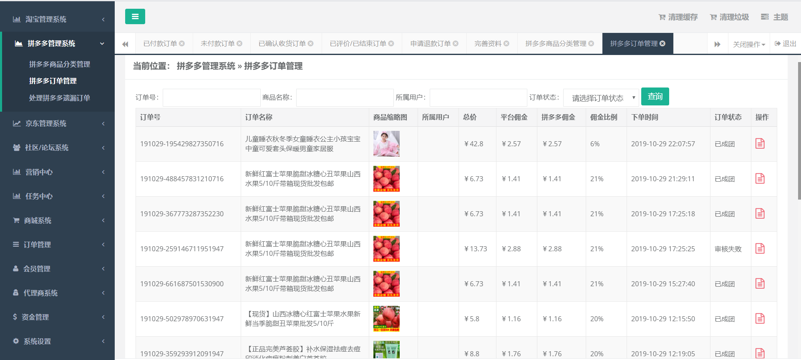Open detail icon for order 191029-195429827350716
801x360 pixels.
click(x=760, y=144)
